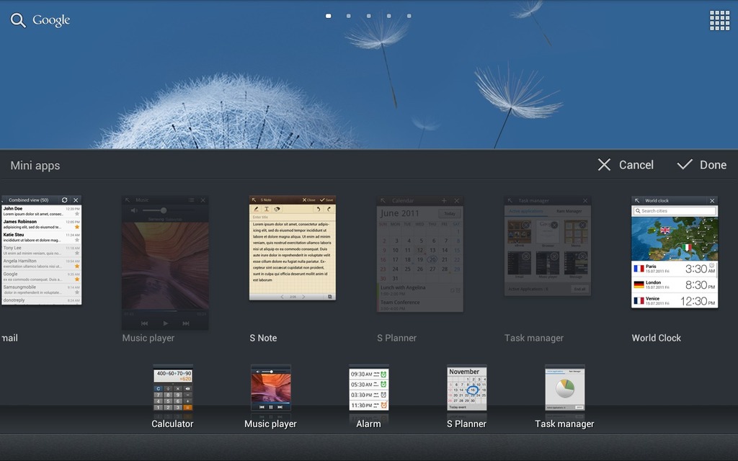Select the Email mini app thumbnail
This screenshot has width=738, height=461.
[x=41, y=250]
